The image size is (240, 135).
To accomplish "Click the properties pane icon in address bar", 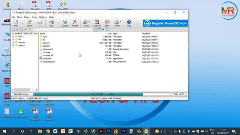I will (x=108, y=30).
